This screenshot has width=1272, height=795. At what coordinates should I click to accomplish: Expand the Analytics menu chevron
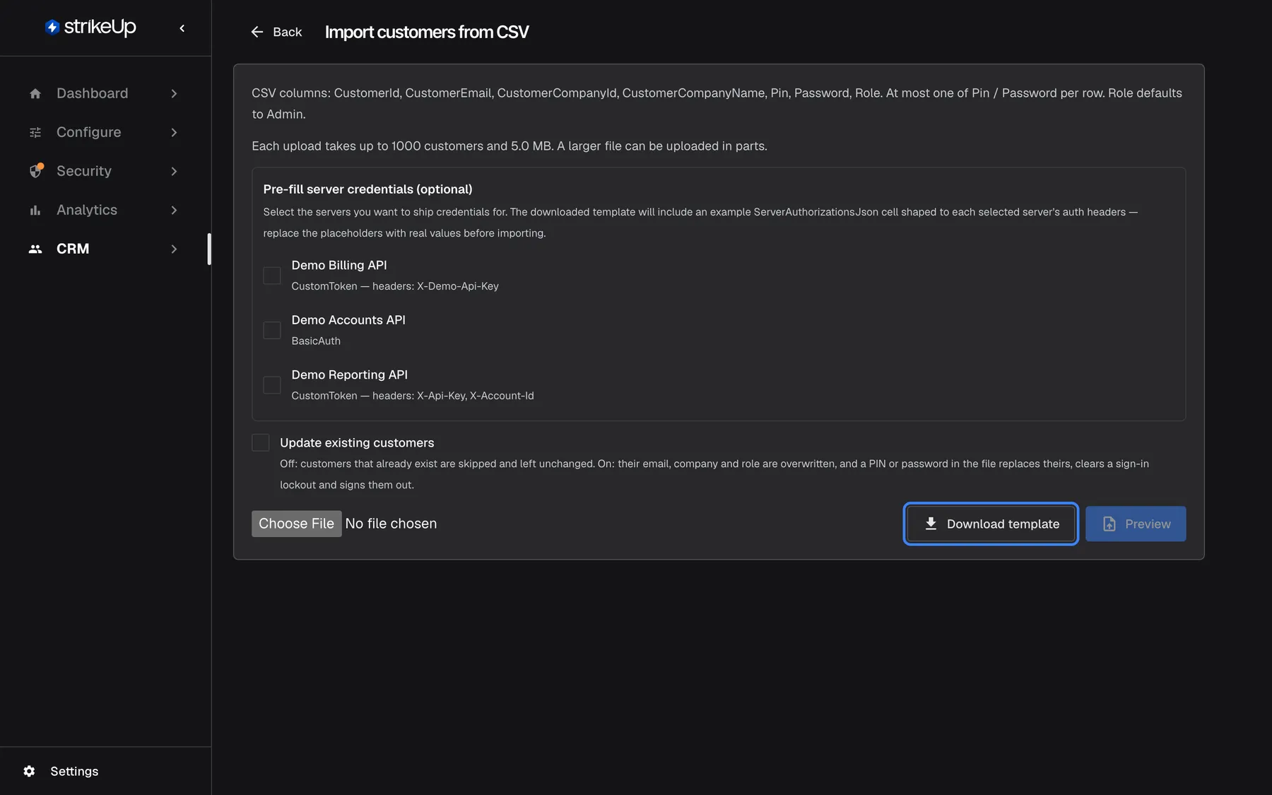tap(174, 210)
